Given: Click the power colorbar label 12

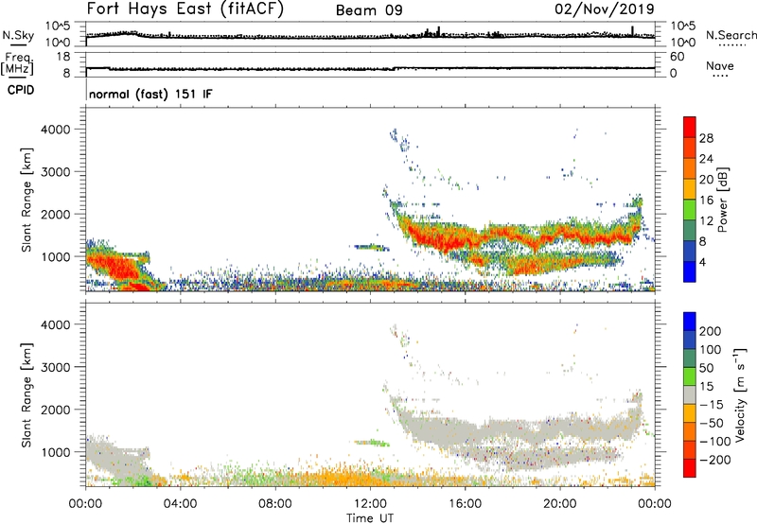Looking at the screenshot, I should pos(706,221).
